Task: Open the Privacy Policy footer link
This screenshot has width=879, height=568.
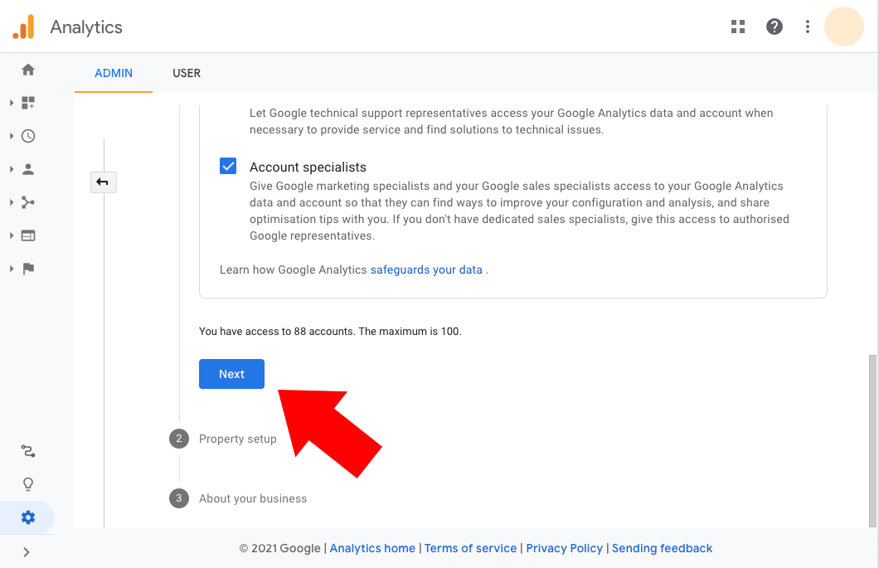Action: pyautogui.click(x=564, y=548)
